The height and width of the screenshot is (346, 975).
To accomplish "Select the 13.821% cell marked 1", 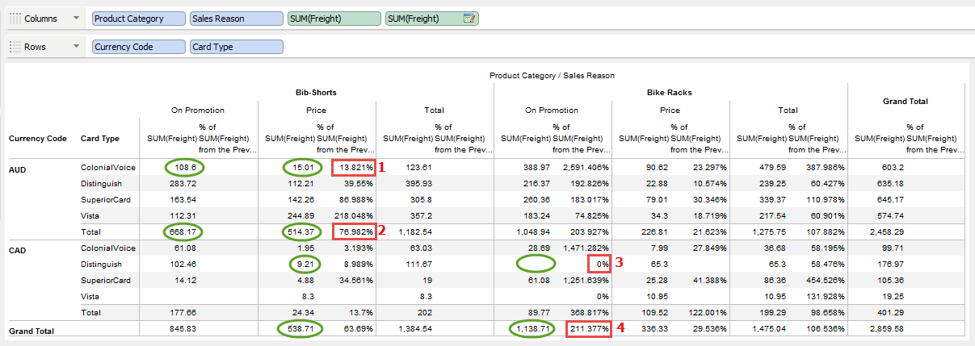I will pos(351,168).
